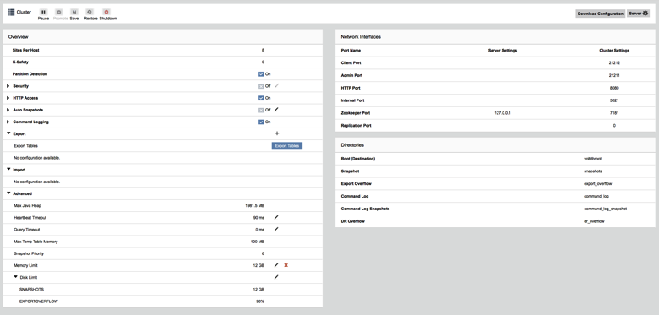The image size is (659, 315).
Task: Select Internal Port value 3021
Action: 614,100
